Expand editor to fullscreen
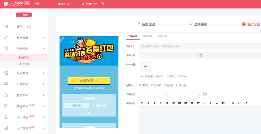 246,103
